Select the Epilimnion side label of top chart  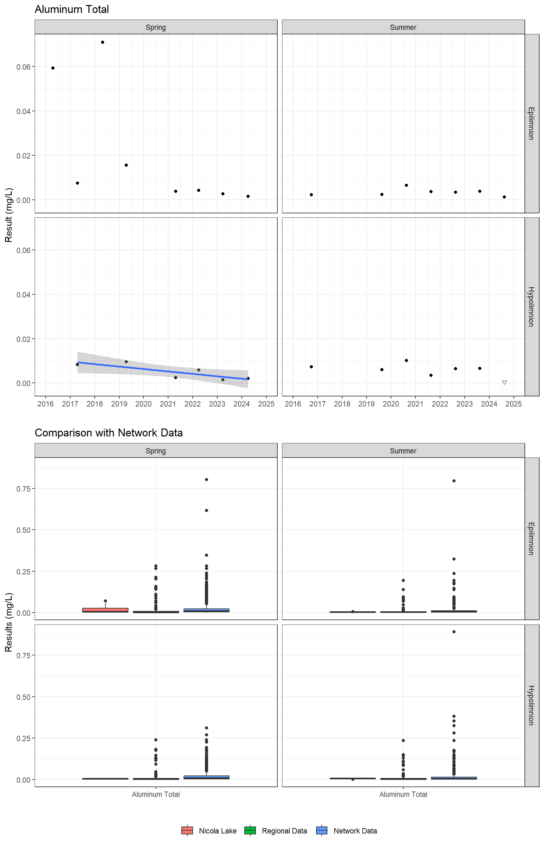click(x=531, y=124)
